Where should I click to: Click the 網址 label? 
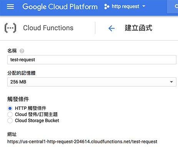[x=12, y=134]
